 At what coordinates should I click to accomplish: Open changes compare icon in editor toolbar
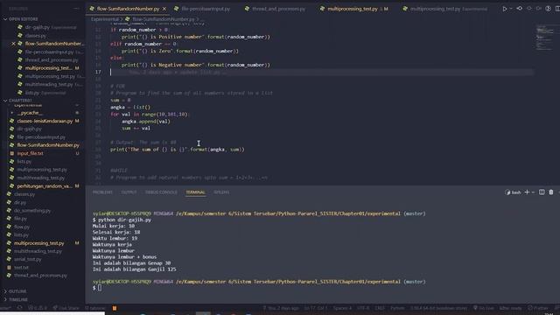520,9
